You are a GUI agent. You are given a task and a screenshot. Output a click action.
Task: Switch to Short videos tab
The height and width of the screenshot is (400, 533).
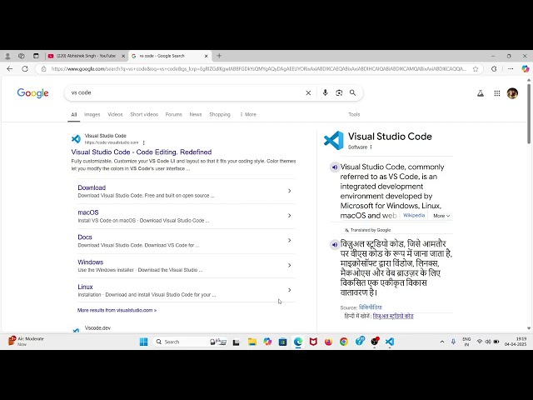pyautogui.click(x=144, y=115)
